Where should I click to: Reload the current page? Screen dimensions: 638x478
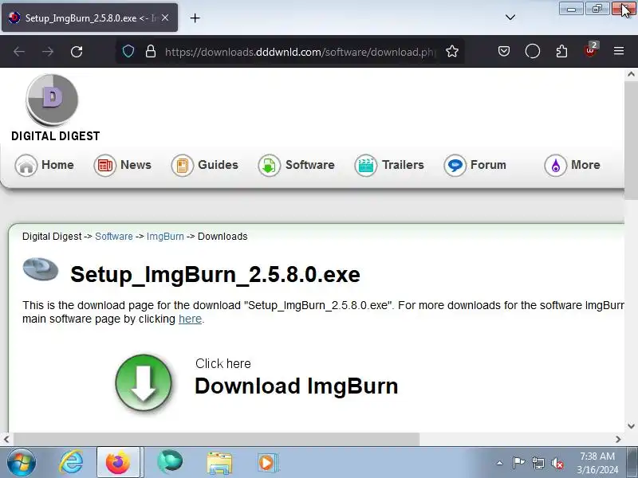[x=77, y=52]
